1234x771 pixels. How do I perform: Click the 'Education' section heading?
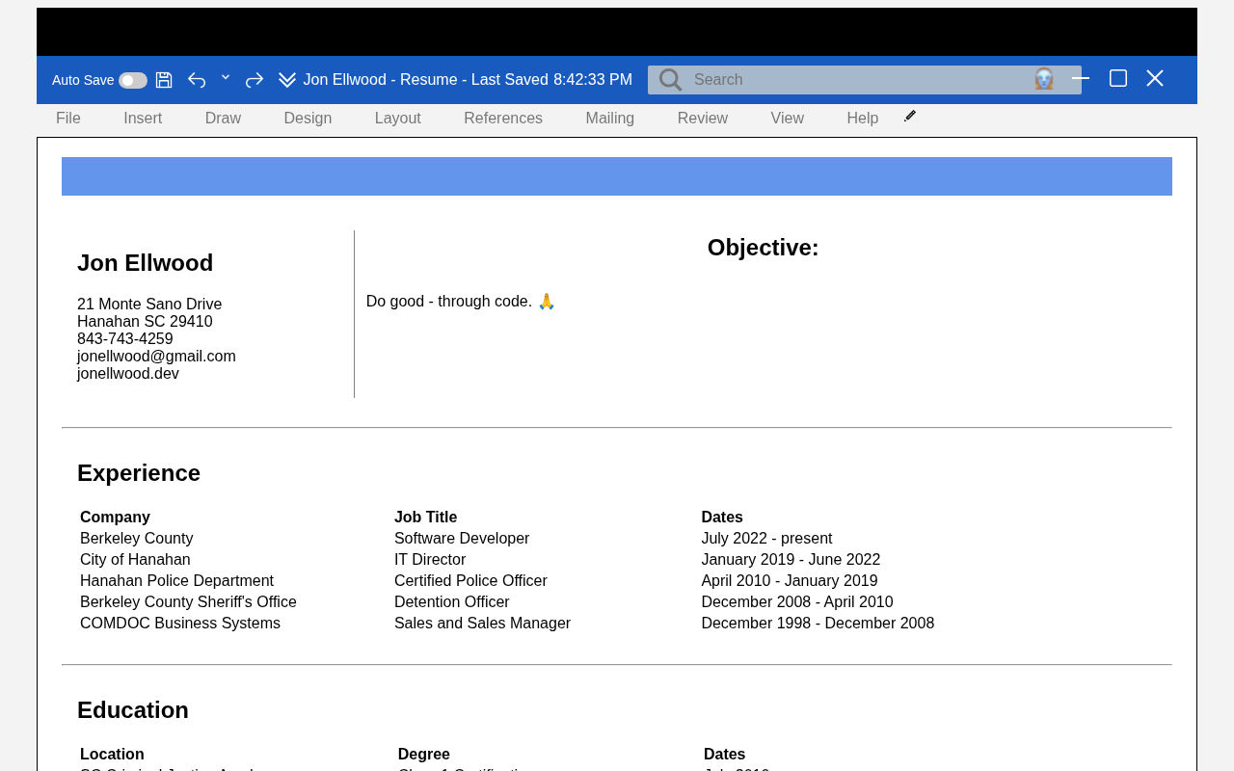click(133, 710)
